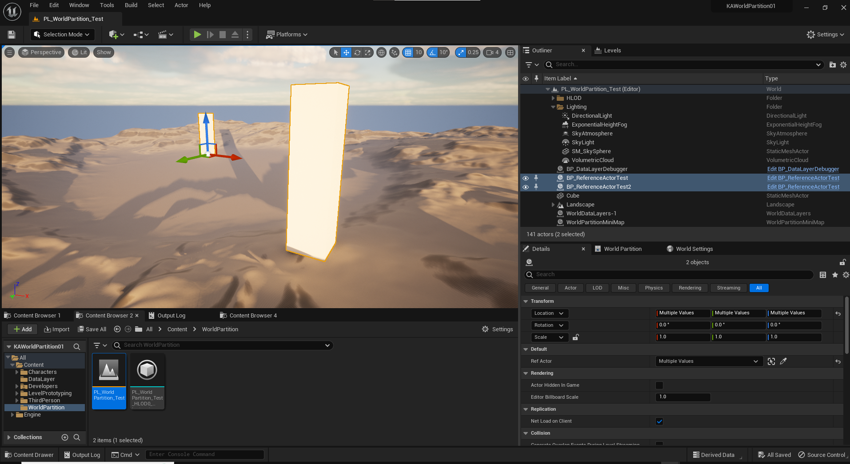Screen dimensions: 850x464
Task: Check Actor Hidden In Game
Action: tap(659, 385)
